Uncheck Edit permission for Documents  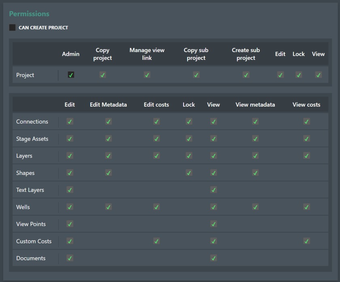click(70, 258)
